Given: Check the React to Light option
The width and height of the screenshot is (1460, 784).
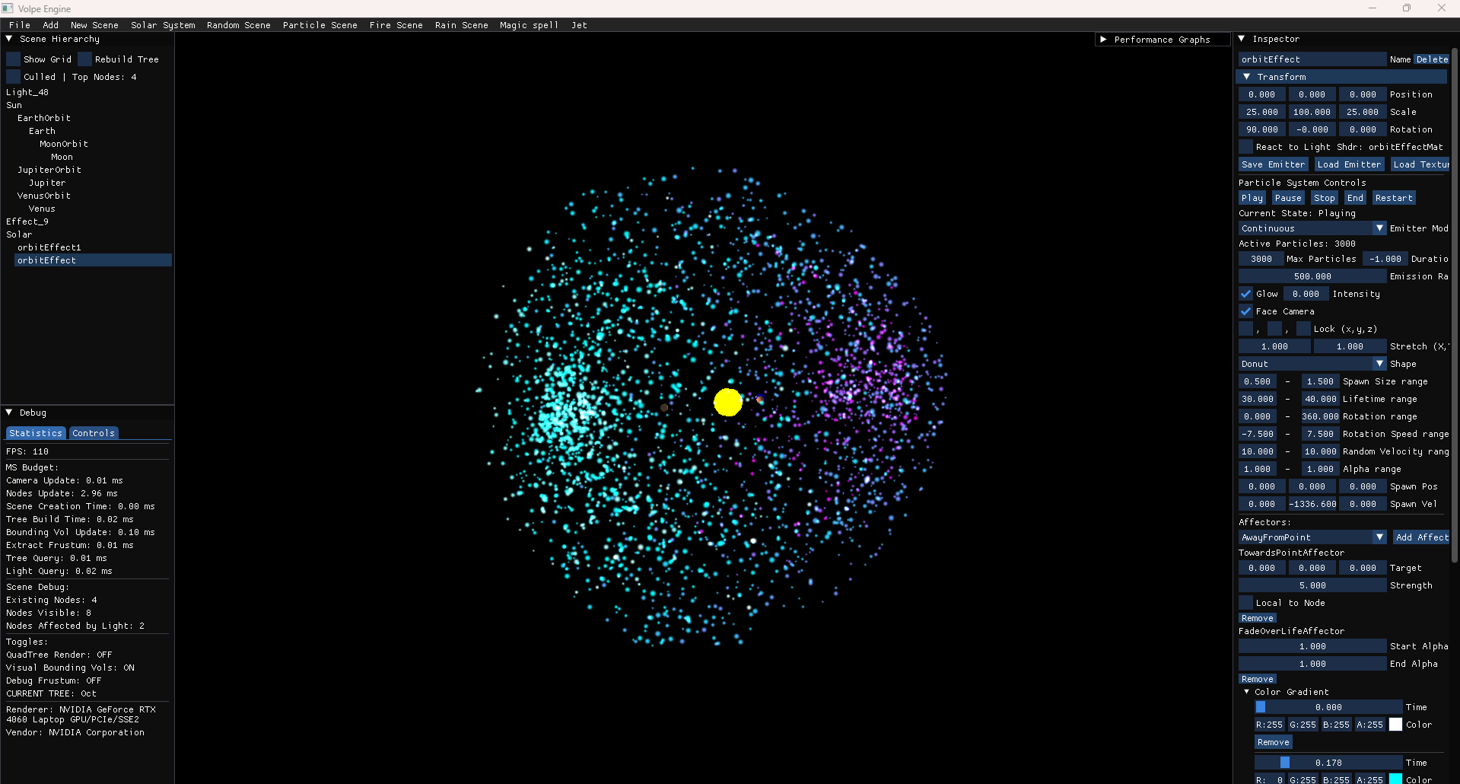Looking at the screenshot, I should pos(1244,146).
